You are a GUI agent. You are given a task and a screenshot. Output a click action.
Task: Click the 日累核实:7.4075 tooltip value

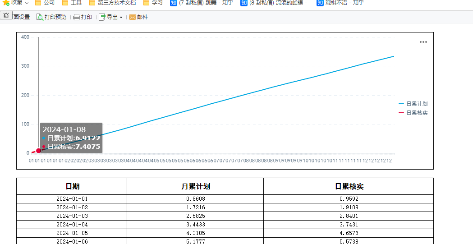coord(71,147)
